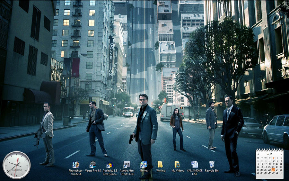
Task: Click the Jul 10 calendar header
Action: coord(269,154)
